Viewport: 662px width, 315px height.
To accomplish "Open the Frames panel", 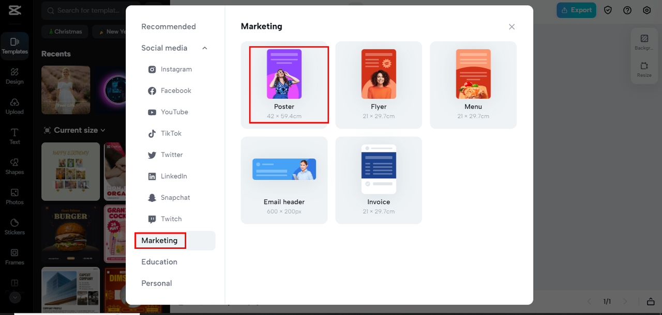I will point(14,256).
